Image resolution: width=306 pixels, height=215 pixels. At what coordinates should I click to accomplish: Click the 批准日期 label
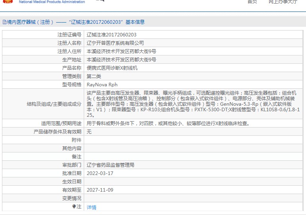(71, 173)
